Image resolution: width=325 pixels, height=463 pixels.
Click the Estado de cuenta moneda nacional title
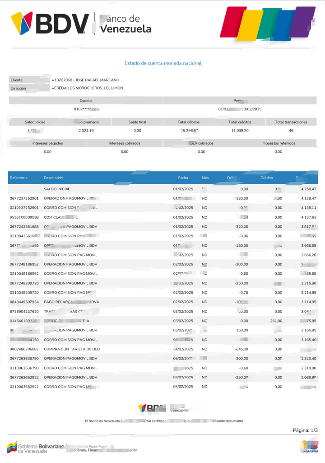[163, 63]
